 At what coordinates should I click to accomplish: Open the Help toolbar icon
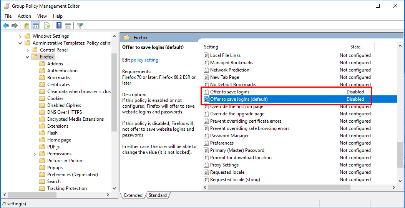tap(59, 26)
